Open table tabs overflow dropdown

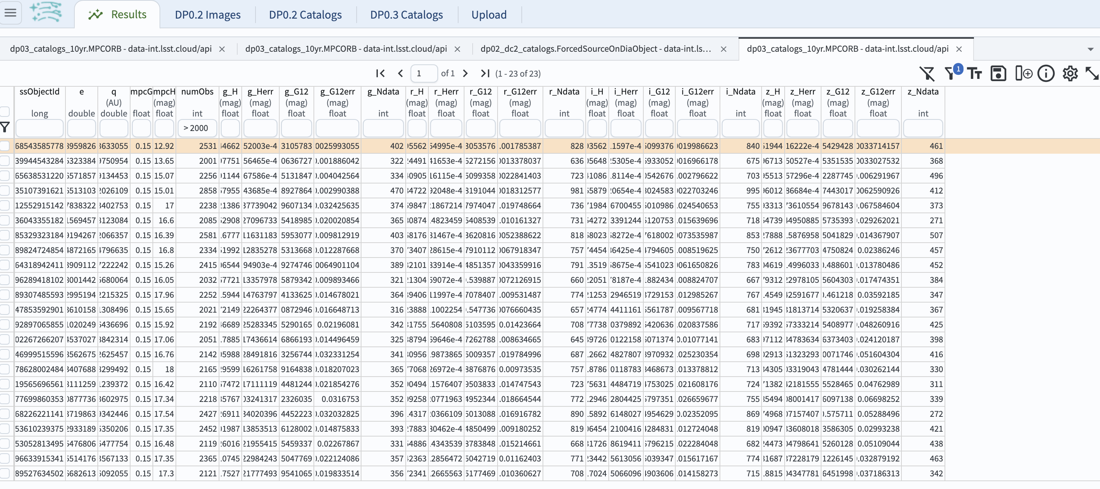click(x=1090, y=49)
